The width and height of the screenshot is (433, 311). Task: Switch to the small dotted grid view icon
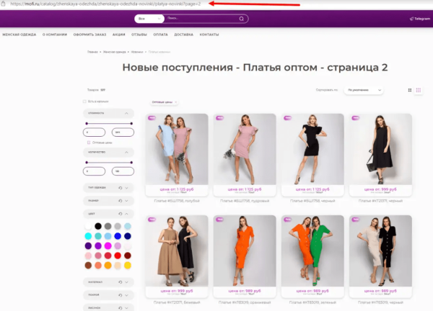pos(419,90)
